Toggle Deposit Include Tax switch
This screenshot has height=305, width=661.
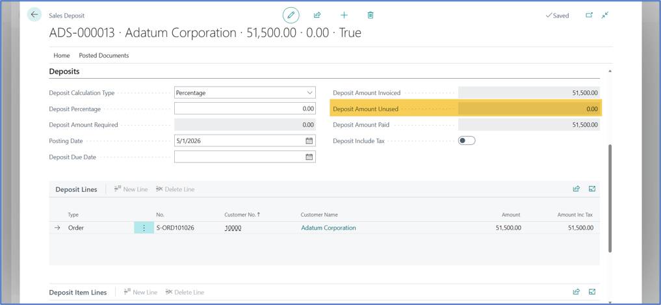coord(467,141)
